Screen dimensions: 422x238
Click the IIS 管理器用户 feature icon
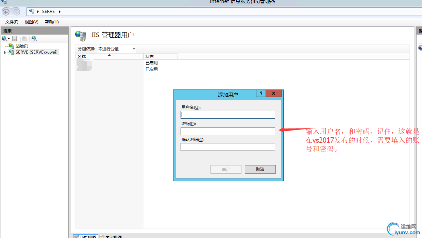point(81,36)
